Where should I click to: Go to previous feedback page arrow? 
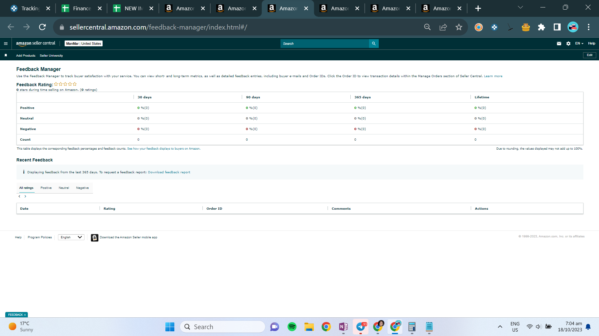tap(19, 196)
